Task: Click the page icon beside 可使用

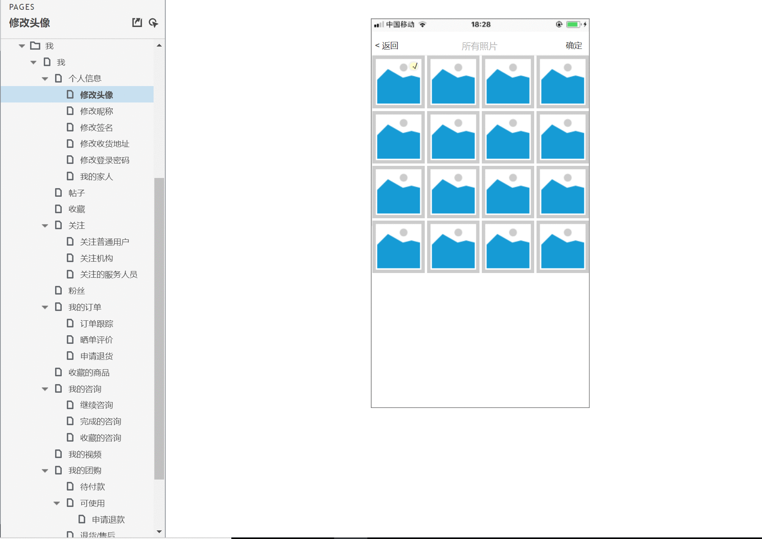Action: (70, 503)
